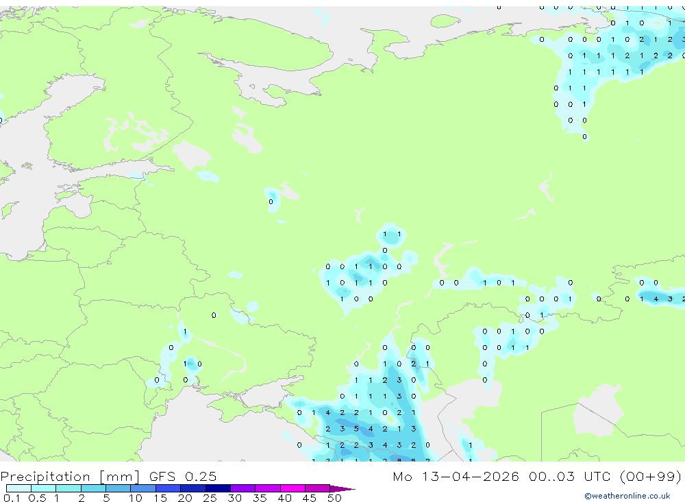
Task: Select the 2–5 mm legend swatch
Action: (x=93, y=488)
